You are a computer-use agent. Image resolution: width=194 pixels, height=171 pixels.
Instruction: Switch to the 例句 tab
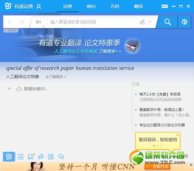pos(91,6)
